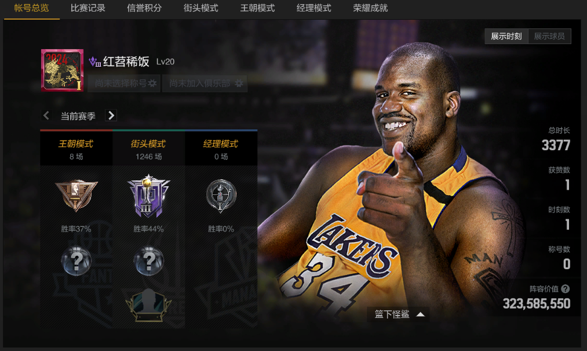This screenshot has height=351, width=587.
Task: Click the up arrow beside 篮下怪鲨
Action: click(421, 314)
